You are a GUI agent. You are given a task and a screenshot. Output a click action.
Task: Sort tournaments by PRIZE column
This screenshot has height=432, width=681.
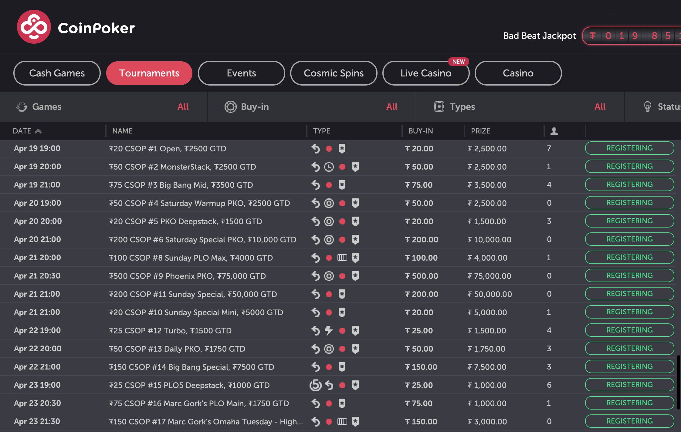coord(480,131)
